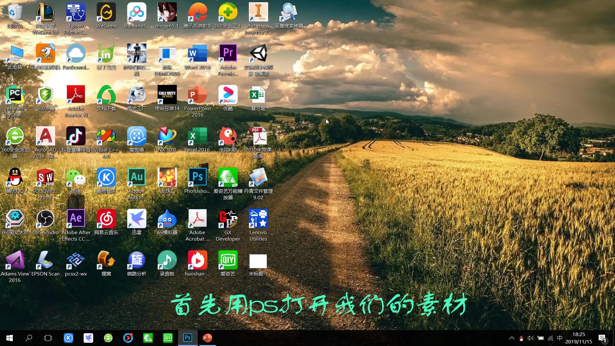The width and height of the screenshot is (615, 346).
Task: Open the NX 10.0 desktop icon
Action: coord(167,140)
